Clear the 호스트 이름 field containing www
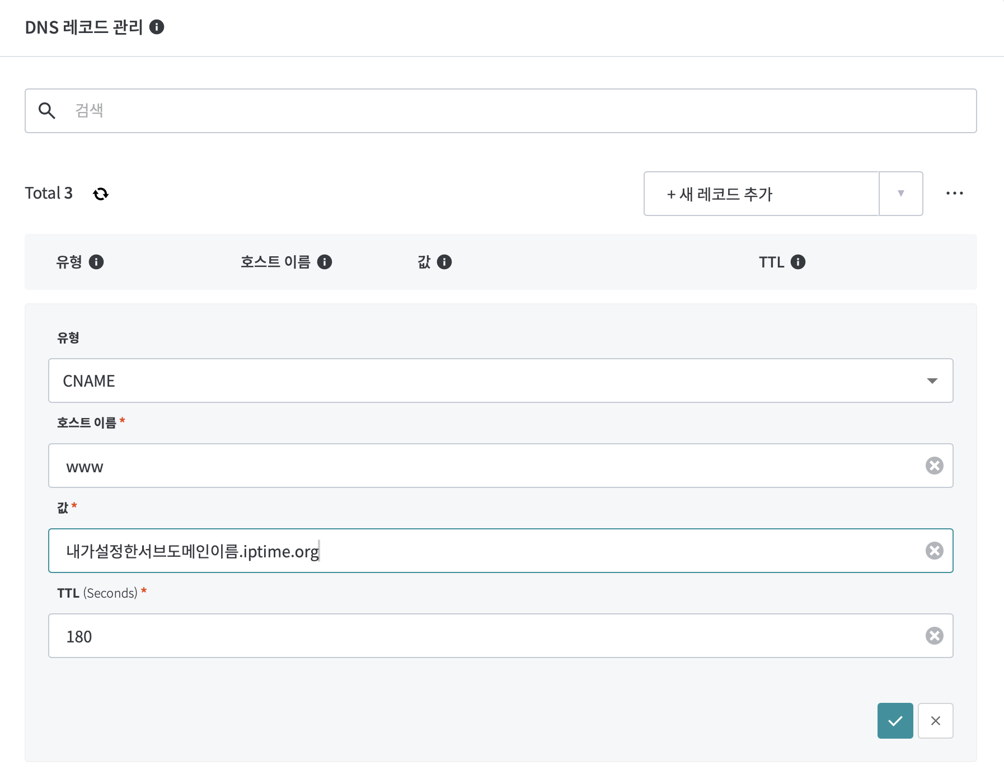 [934, 466]
